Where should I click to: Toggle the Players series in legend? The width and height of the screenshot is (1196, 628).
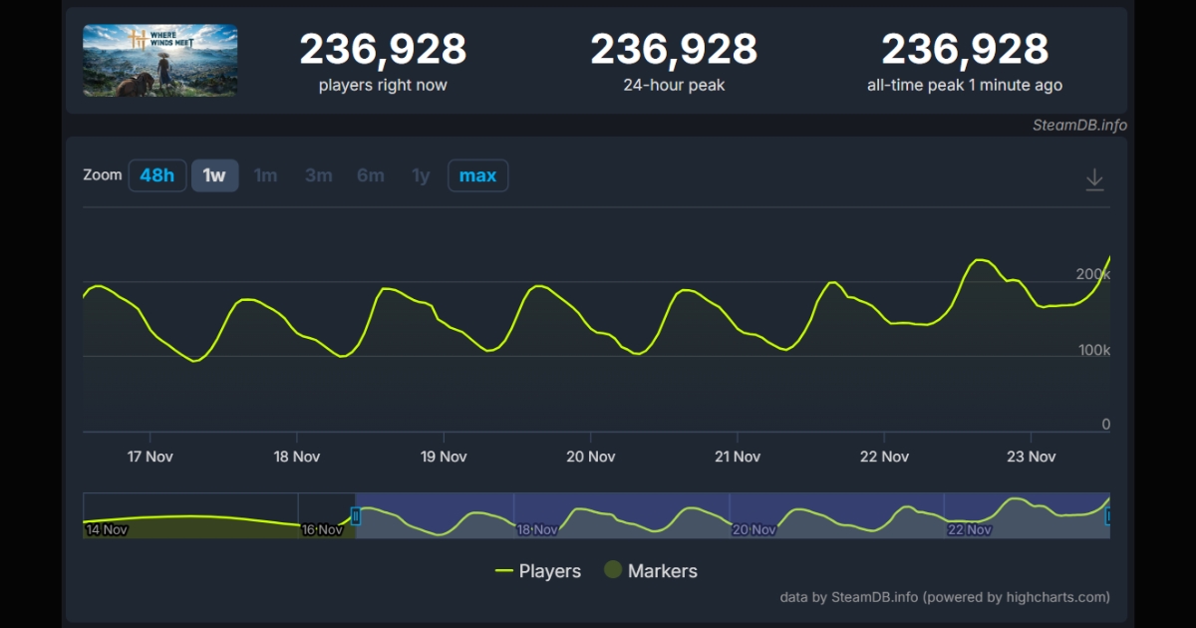[538, 571]
